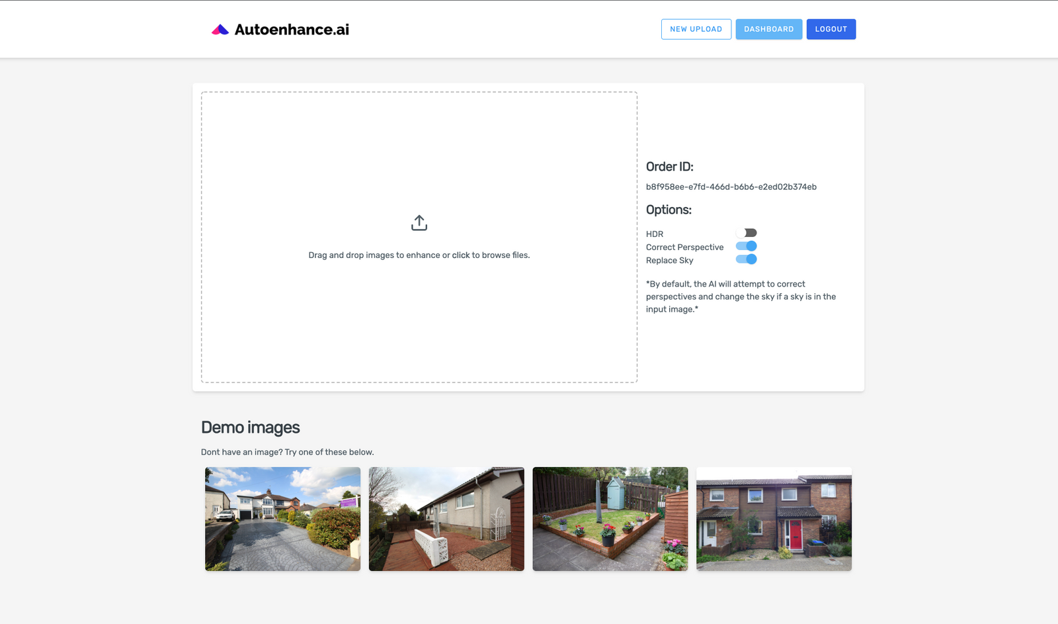Open the DASHBOARD page
The image size is (1058, 624).
pyautogui.click(x=768, y=29)
